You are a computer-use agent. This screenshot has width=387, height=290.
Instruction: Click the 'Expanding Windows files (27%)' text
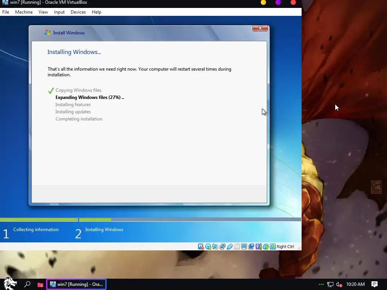tap(90, 97)
